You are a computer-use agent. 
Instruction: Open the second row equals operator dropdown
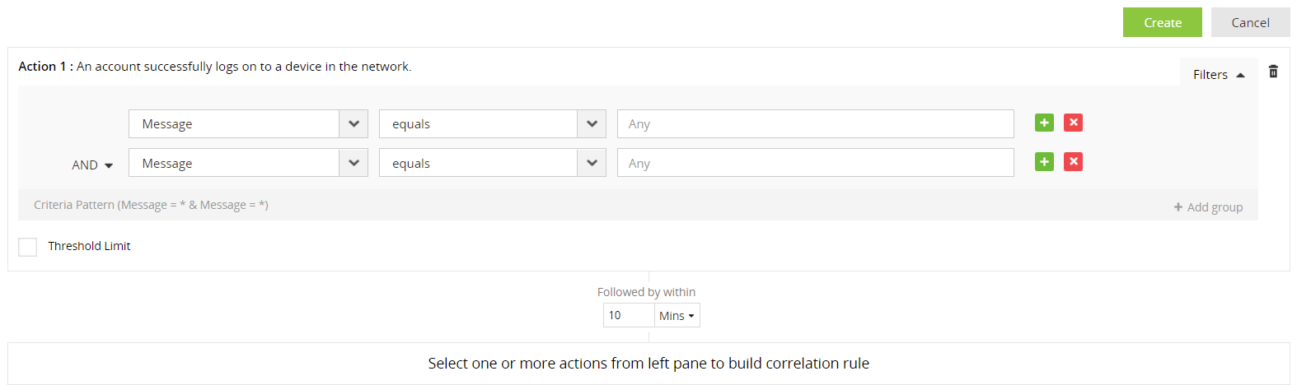(592, 163)
